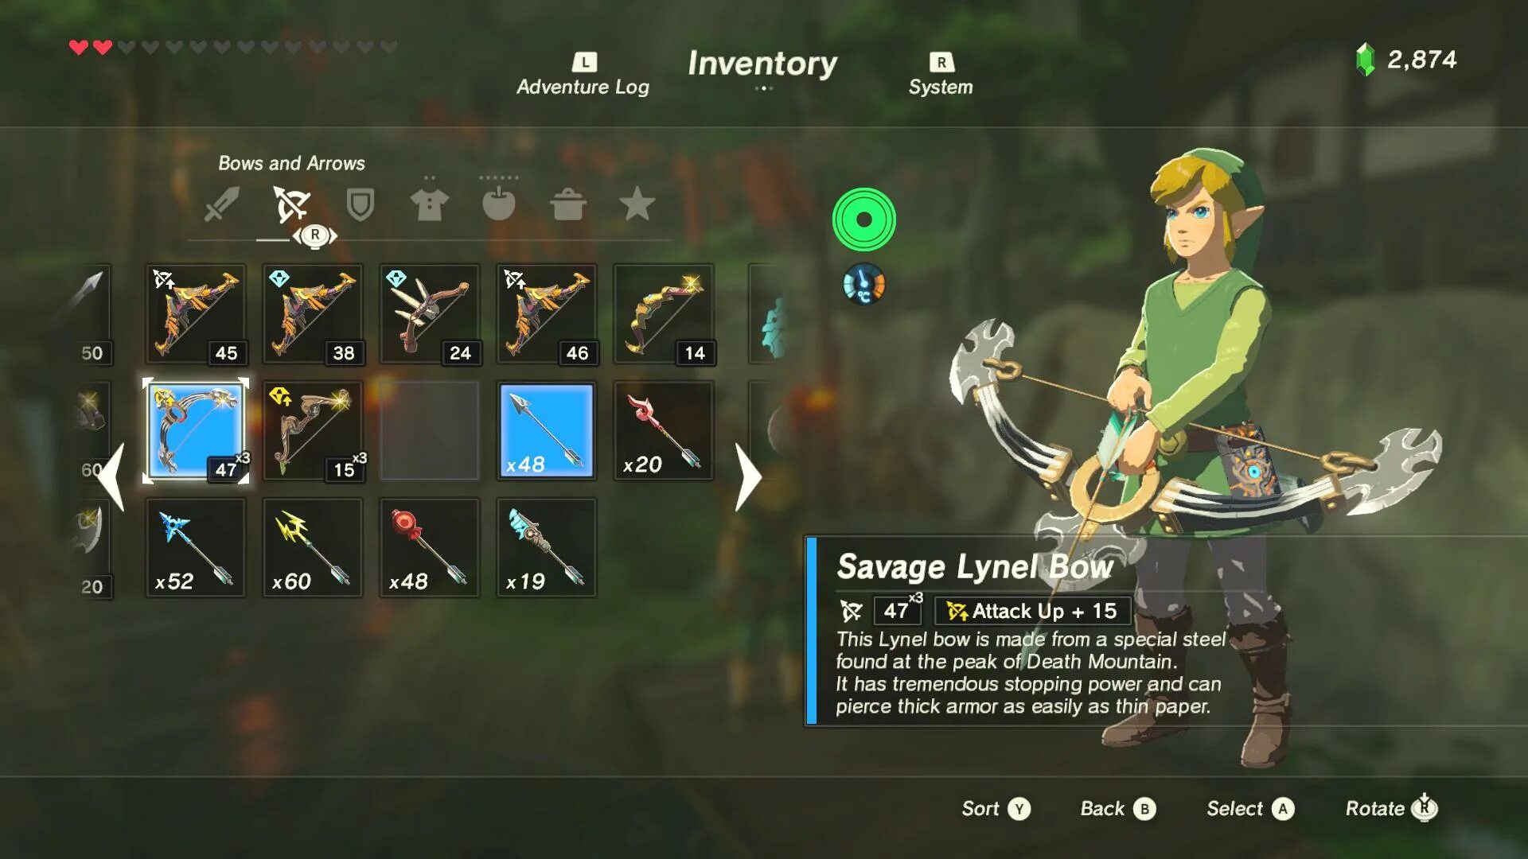Open the Armor shirt category icon
The width and height of the screenshot is (1528, 859).
tap(429, 204)
